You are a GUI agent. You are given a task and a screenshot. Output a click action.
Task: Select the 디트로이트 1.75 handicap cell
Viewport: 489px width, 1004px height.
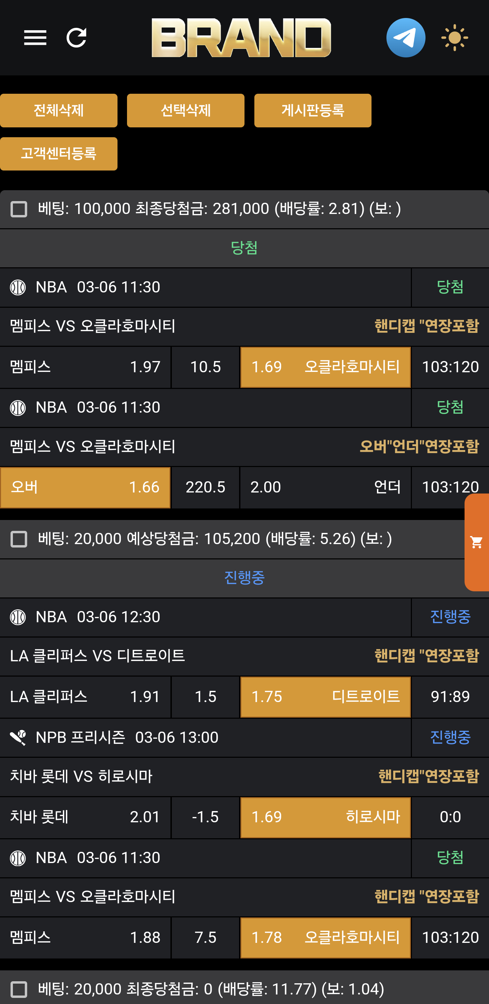click(x=325, y=697)
